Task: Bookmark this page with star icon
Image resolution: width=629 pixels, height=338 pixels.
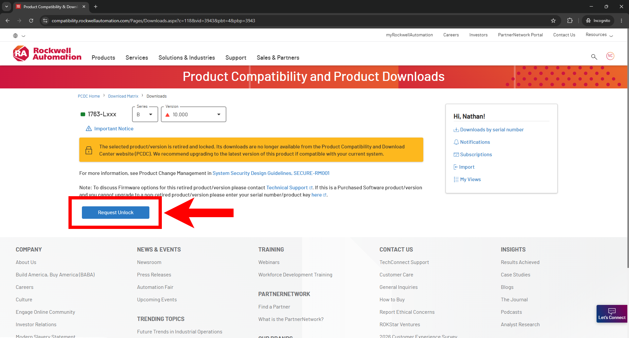Action: [x=553, y=21]
